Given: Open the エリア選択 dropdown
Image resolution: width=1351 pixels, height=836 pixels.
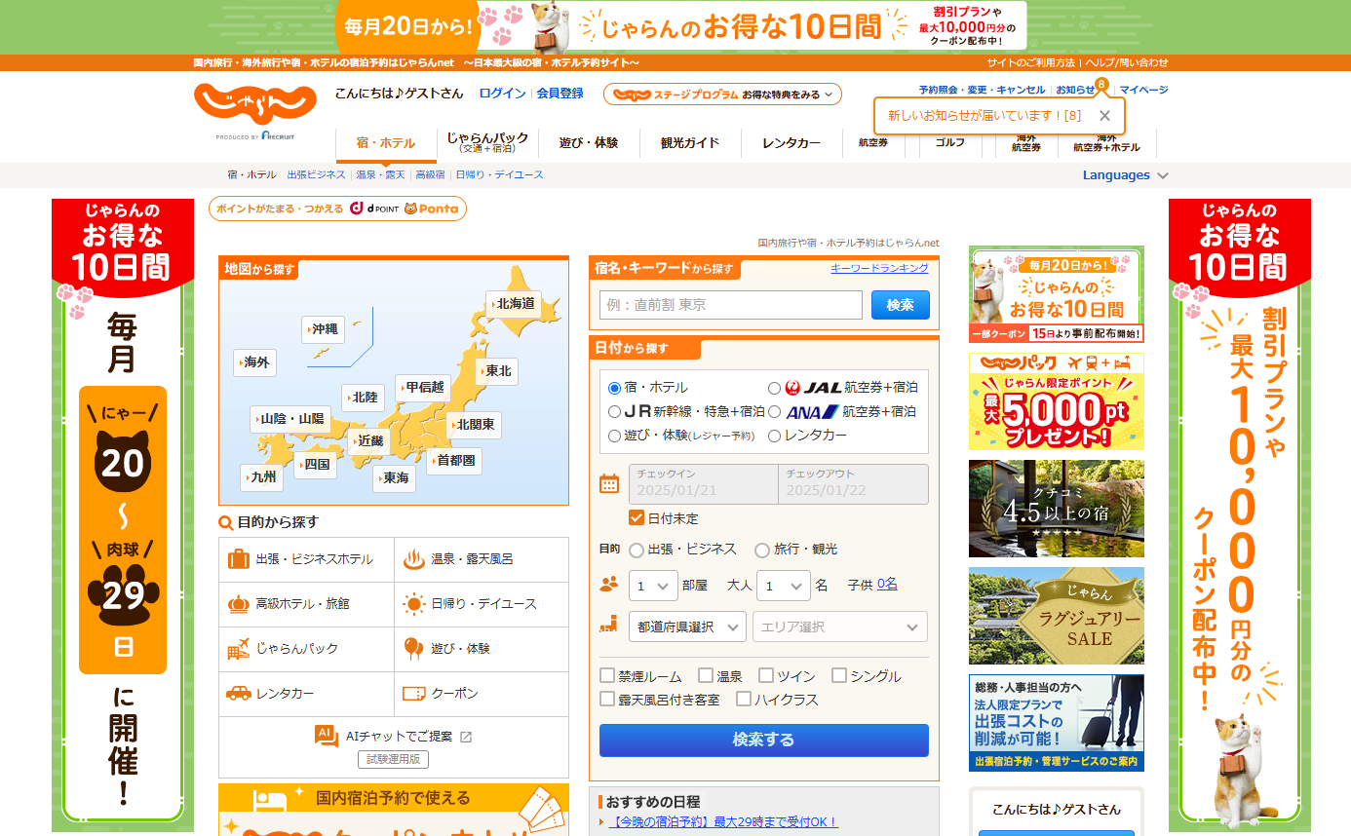Looking at the screenshot, I should click(x=840, y=627).
